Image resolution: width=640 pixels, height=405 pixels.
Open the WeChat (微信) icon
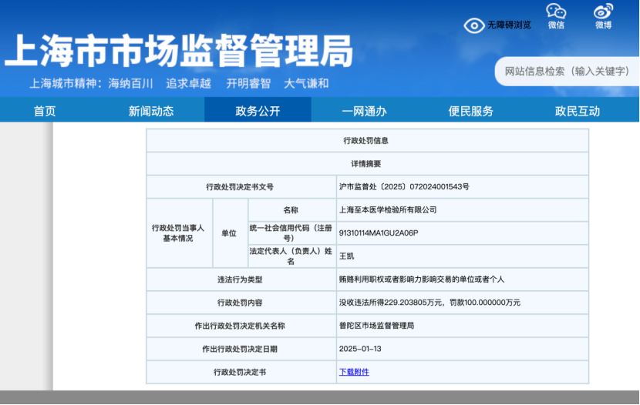point(556,12)
